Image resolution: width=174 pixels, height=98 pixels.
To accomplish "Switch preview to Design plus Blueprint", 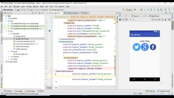I will (126, 20).
